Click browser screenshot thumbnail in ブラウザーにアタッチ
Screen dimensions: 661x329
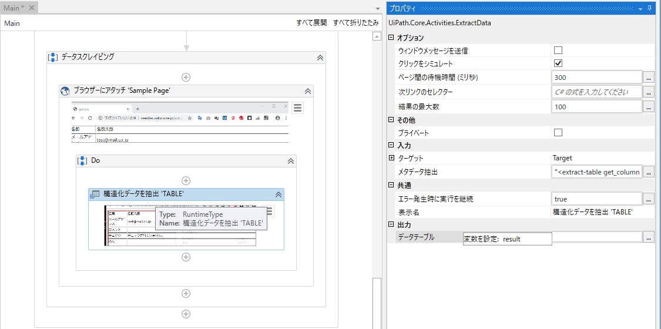point(180,122)
